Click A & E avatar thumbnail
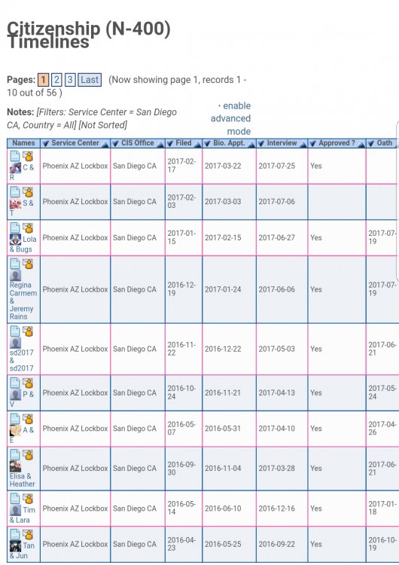This screenshot has height=565, width=399. (x=15, y=431)
